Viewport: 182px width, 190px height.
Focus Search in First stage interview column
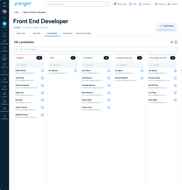click(x=163, y=65)
